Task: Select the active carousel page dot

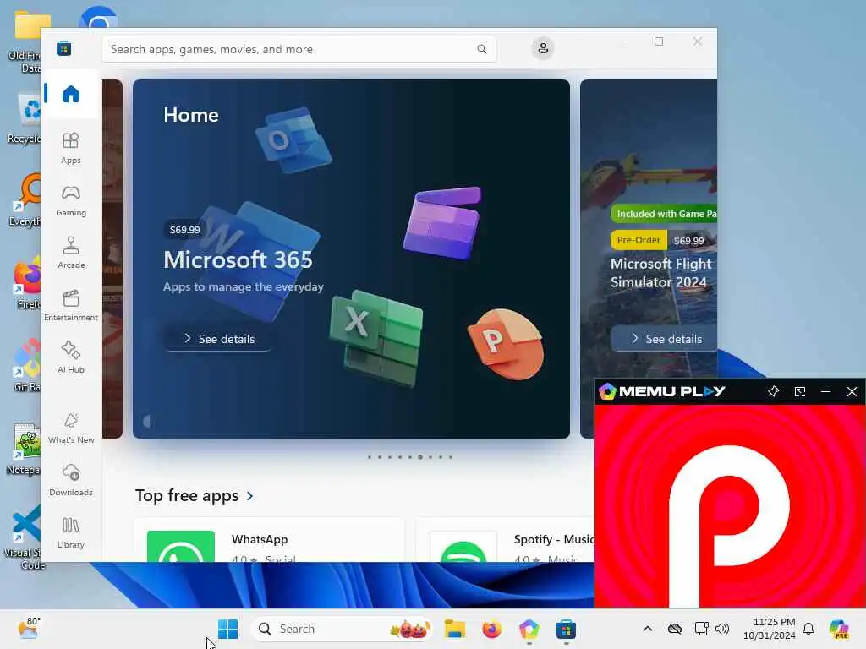Action: point(419,457)
